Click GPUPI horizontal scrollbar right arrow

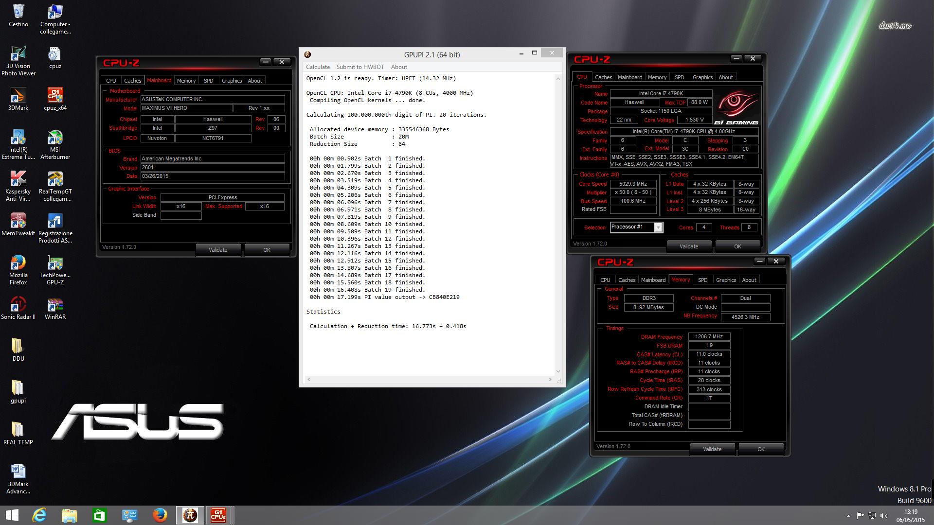point(550,379)
